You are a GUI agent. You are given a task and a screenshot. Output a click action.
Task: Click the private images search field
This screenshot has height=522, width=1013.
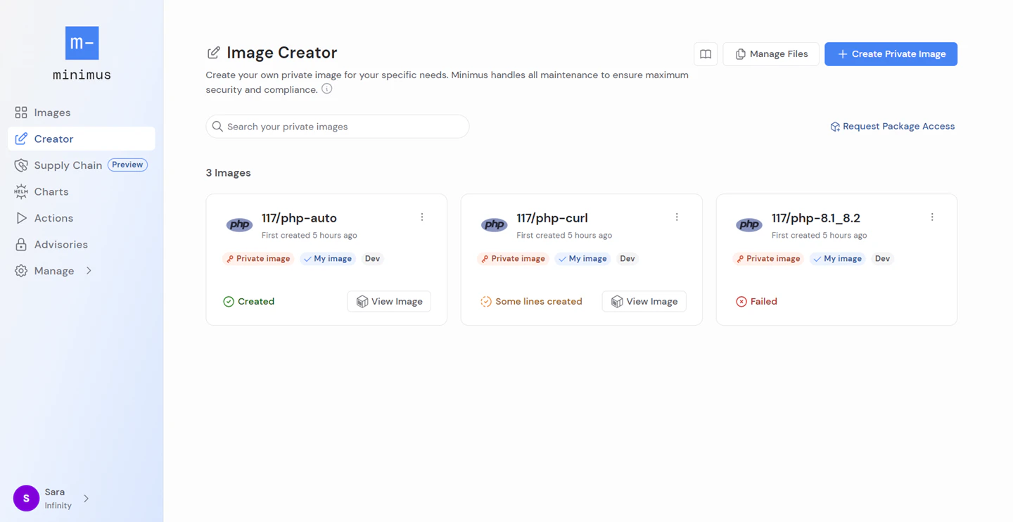(x=337, y=127)
